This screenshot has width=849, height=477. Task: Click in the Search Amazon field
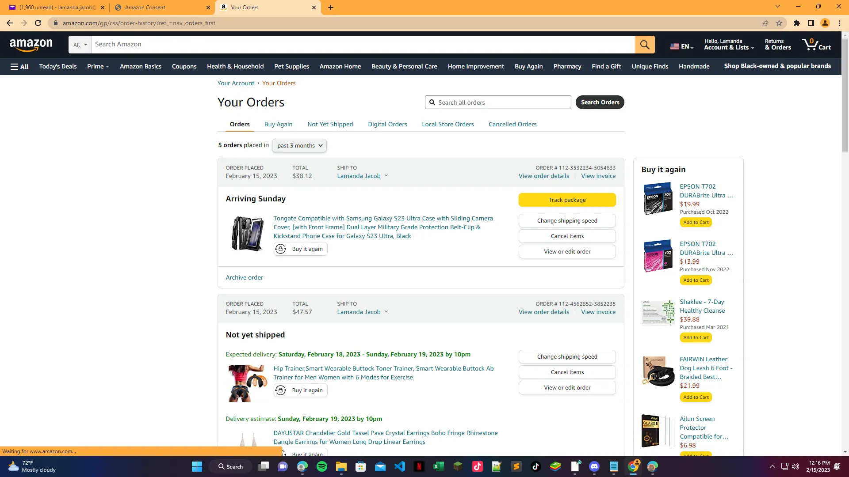pos(363,45)
